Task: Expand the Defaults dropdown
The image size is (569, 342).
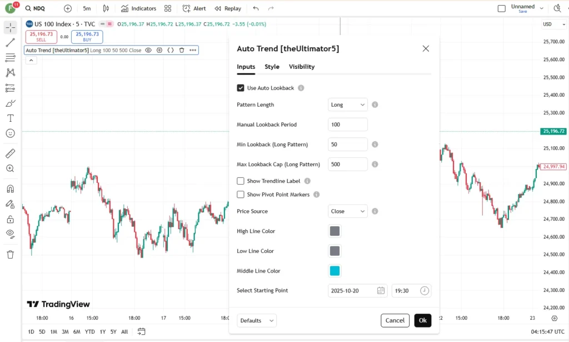Action: tap(257, 320)
